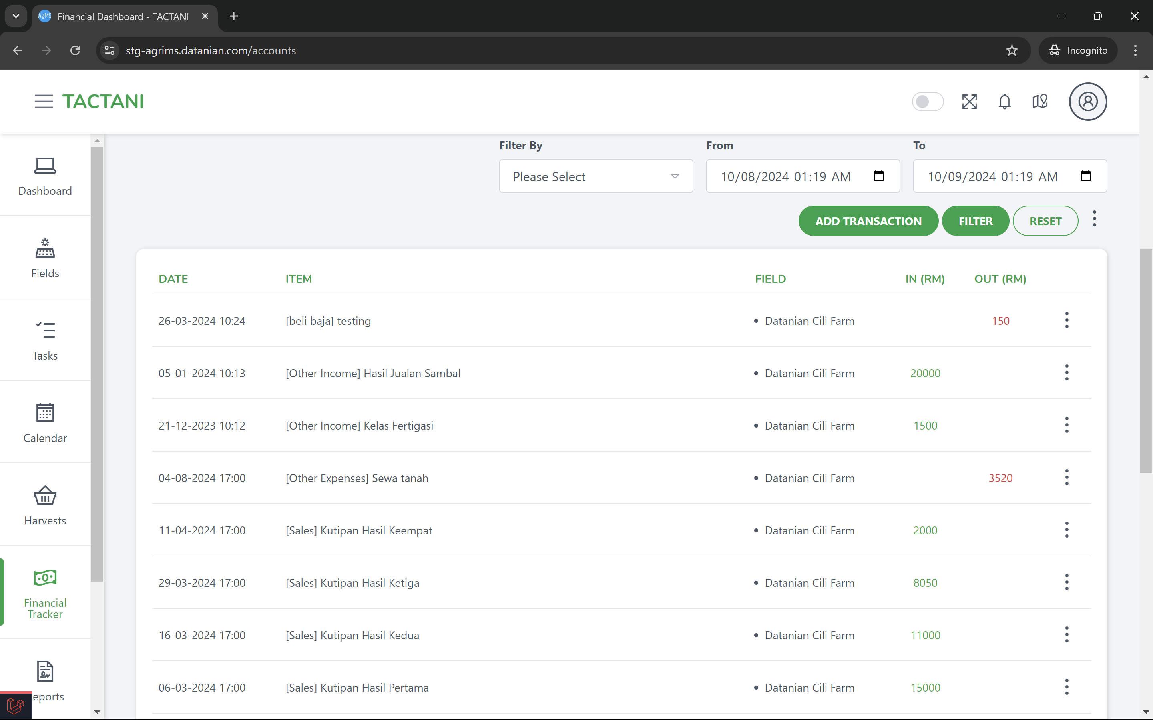This screenshot has height=720, width=1153.
Task: Open row menu for beli baja testing
Action: click(1066, 320)
